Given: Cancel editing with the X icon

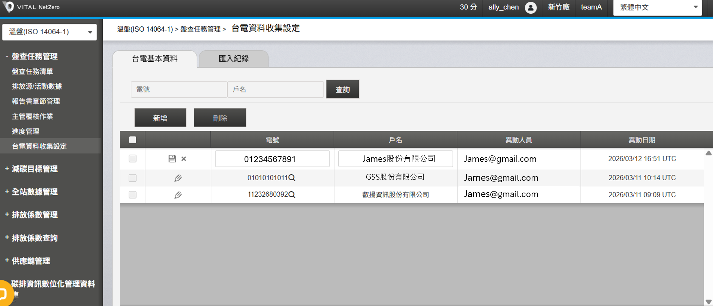Looking at the screenshot, I should tap(184, 159).
